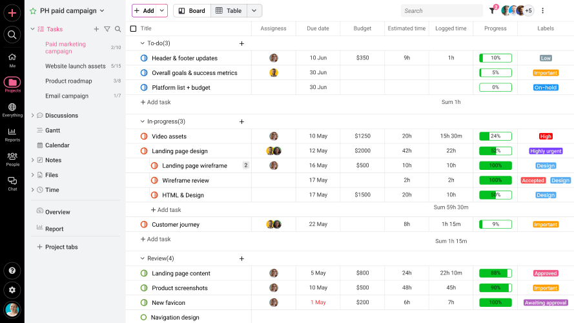Switch to the Board view tab

[x=191, y=11]
